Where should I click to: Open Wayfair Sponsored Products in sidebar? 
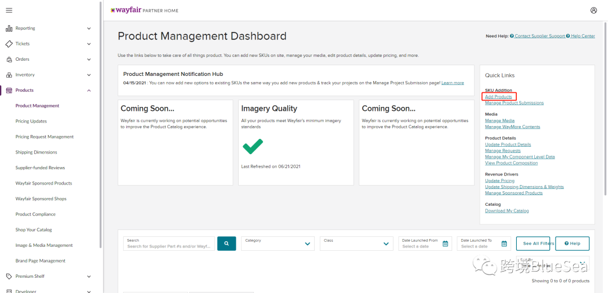pyautogui.click(x=44, y=183)
